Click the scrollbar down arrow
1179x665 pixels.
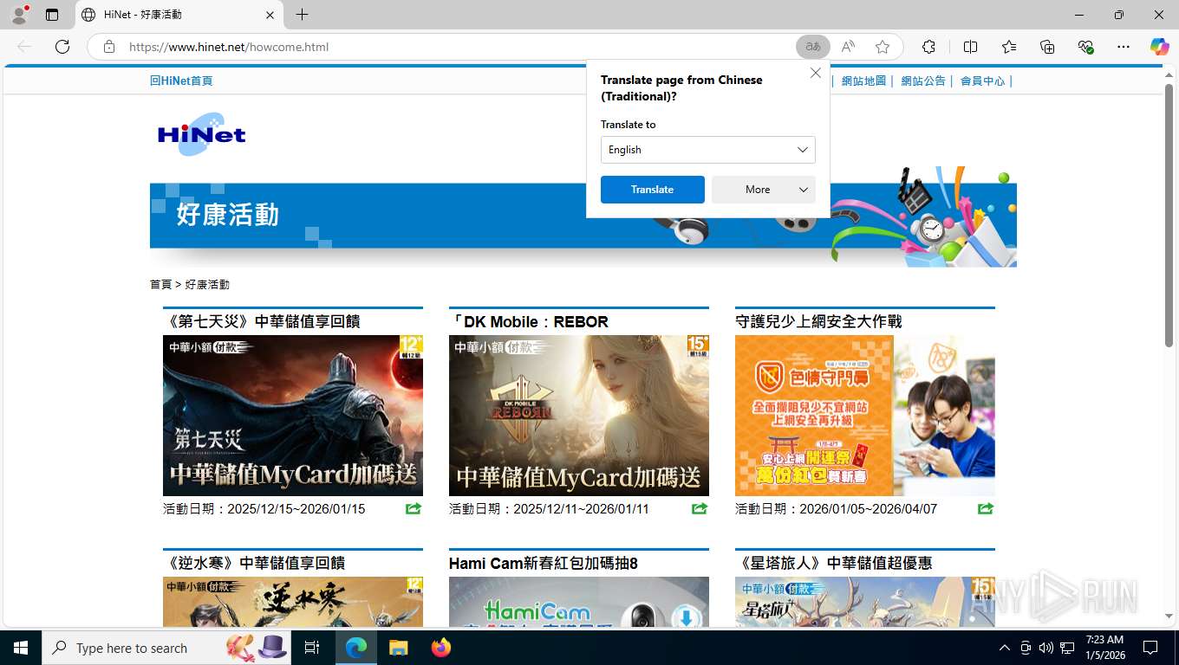(1169, 616)
